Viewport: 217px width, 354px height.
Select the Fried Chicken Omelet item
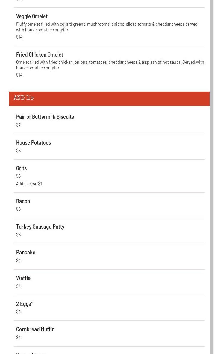[40, 54]
